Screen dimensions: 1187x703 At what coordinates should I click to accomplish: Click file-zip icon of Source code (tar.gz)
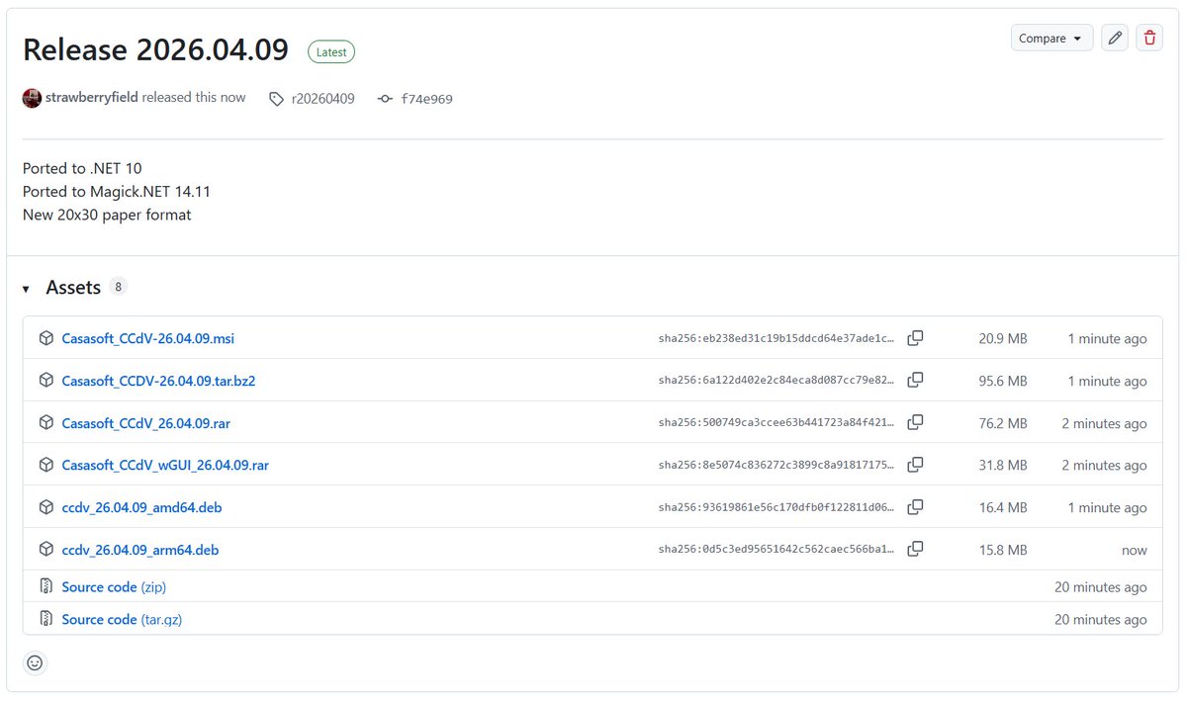pyautogui.click(x=46, y=619)
